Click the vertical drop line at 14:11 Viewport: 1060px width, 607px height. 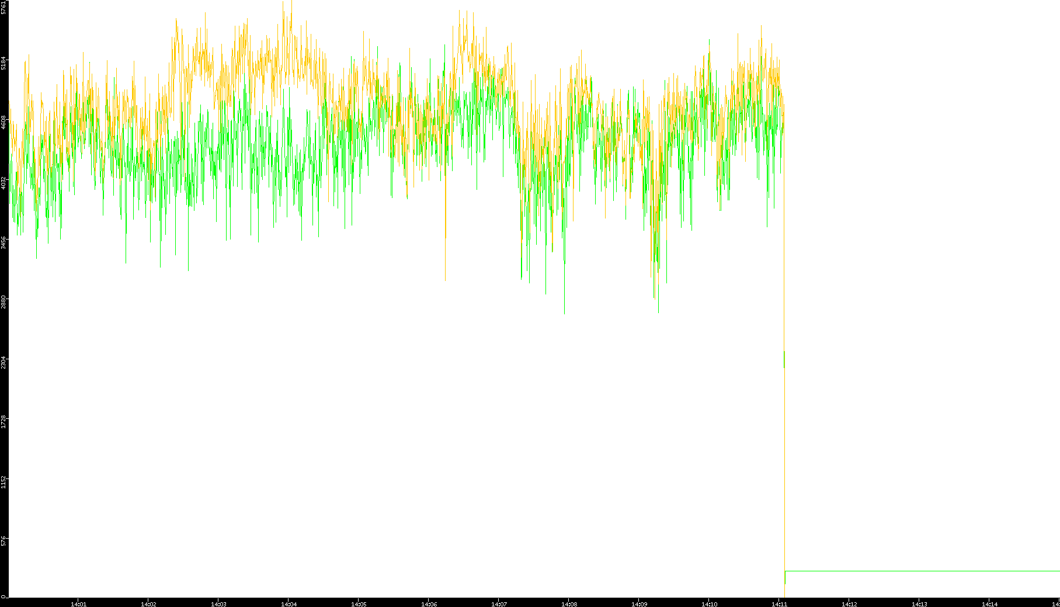[784, 467]
